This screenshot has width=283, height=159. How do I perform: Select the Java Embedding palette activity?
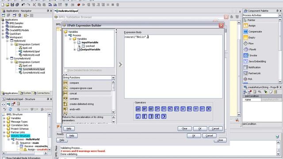coord(257,61)
